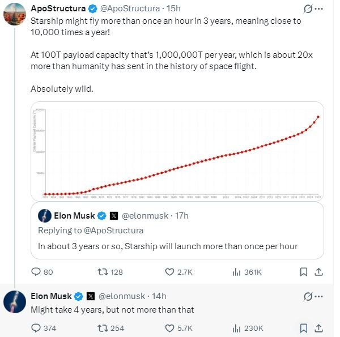Share Elon Musk's 4 years reply
340x337 pixels.
(x=318, y=328)
